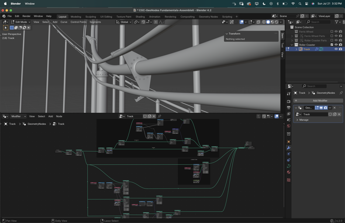Click the Tool properties tab icon
This screenshot has height=223, width=345.
point(289,94)
